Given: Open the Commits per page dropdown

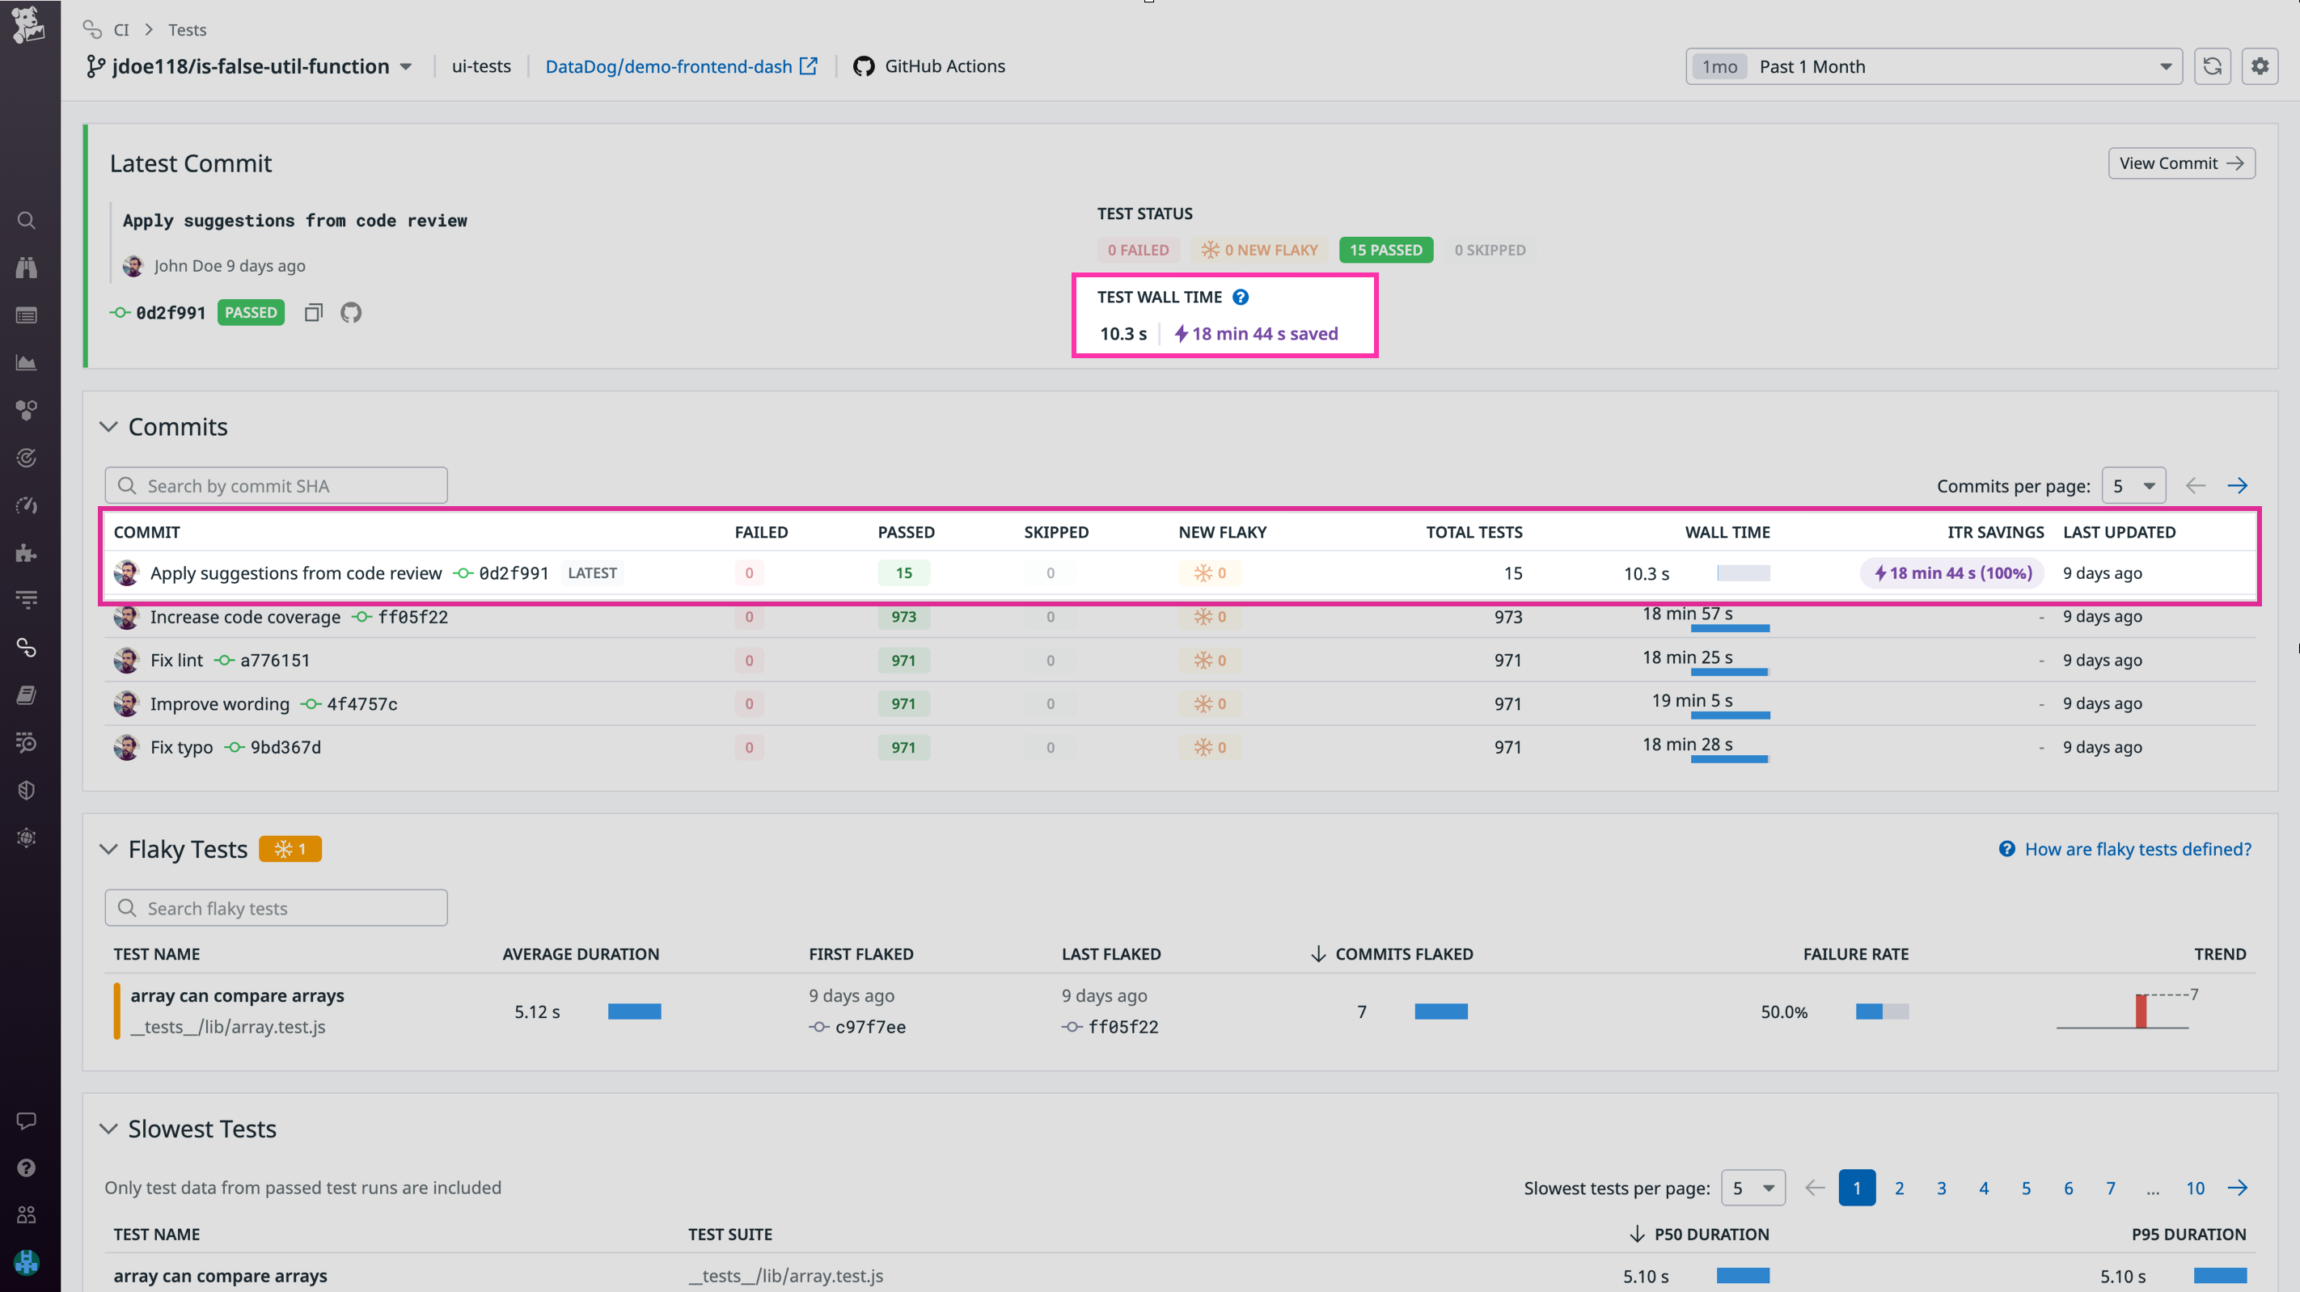Looking at the screenshot, I should point(2134,485).
